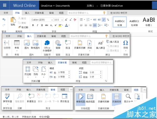157x119 pixels.
Task: Open header and footer in the Insert ribbon
Action: coord(80,44)
